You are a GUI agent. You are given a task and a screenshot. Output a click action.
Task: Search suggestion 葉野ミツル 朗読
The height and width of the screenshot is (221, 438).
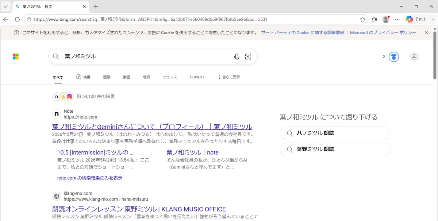click(335, 149)
